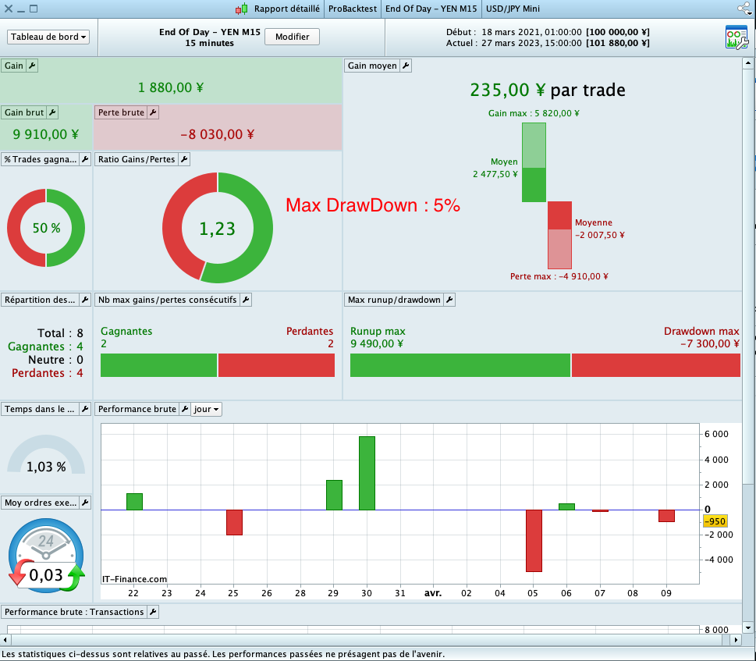Click the 1,23 ratio donut chart
Screen dimensions: 756x661
click(x=218, y=228)
